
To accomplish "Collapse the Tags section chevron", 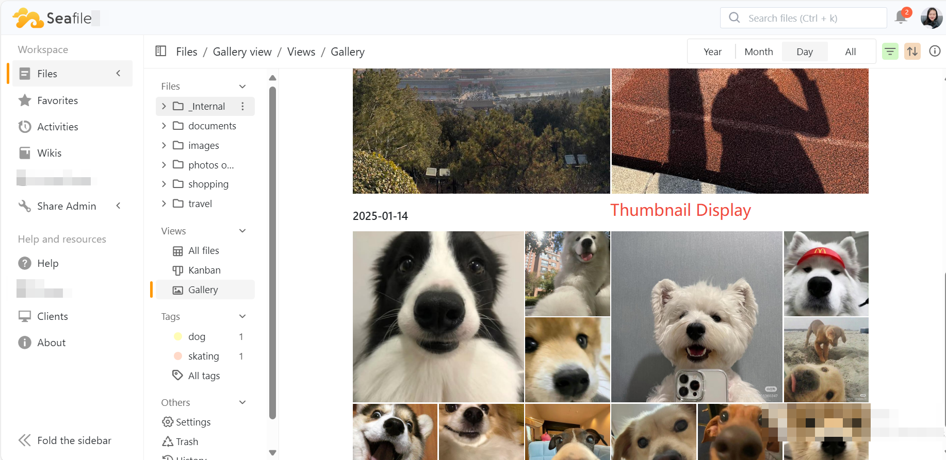I will pos(242,317).
